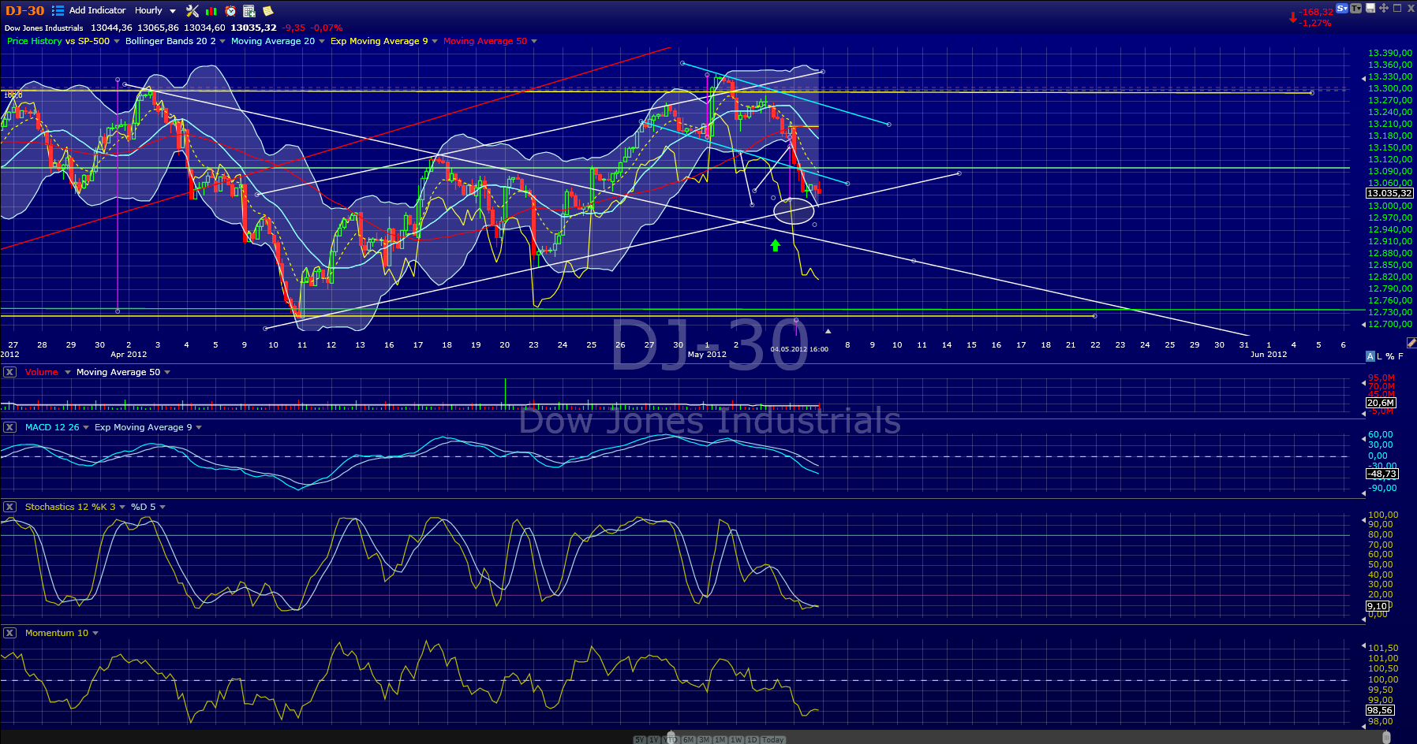Jump to the Today time range
The width and height of the screenshot is (1417, 744).
pyautogui.click(x=773, y=740)
